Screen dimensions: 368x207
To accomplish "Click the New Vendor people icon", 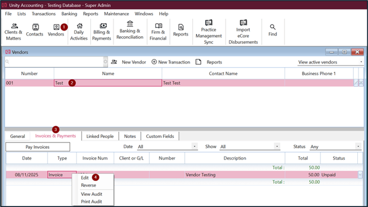I will click(114, 62).
